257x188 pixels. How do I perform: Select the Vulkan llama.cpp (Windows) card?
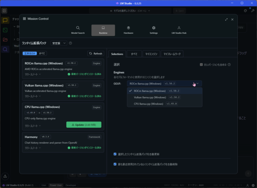[63, 91]
